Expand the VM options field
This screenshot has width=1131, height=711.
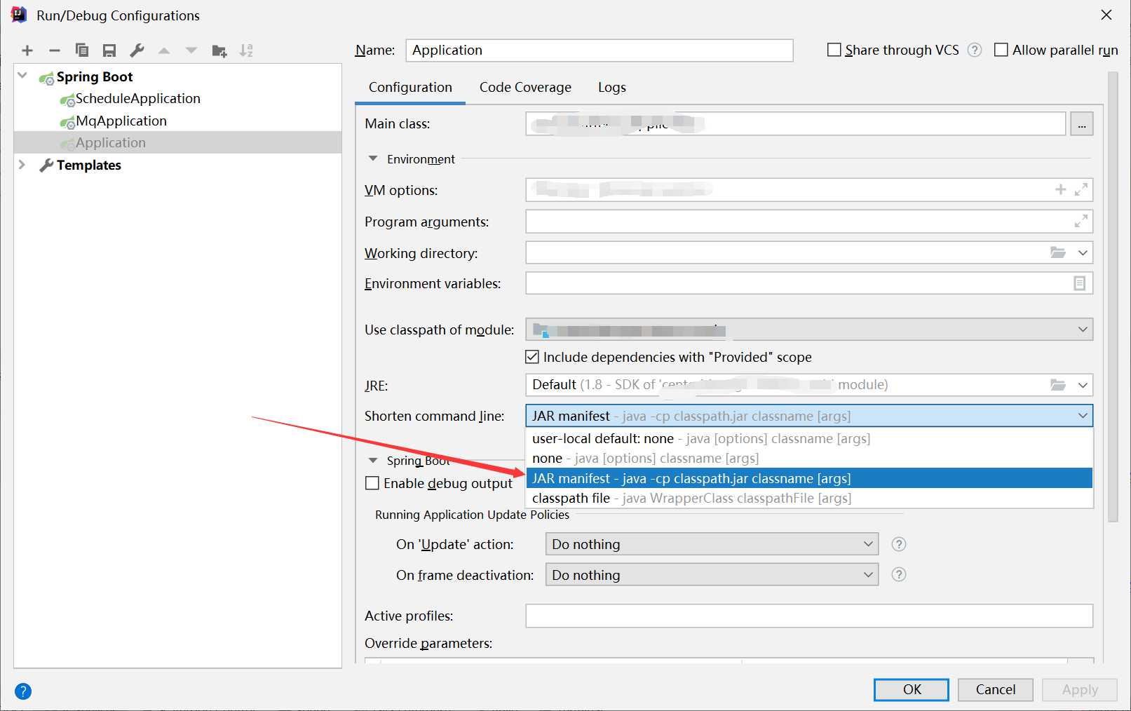click(x=1081, y=189)
